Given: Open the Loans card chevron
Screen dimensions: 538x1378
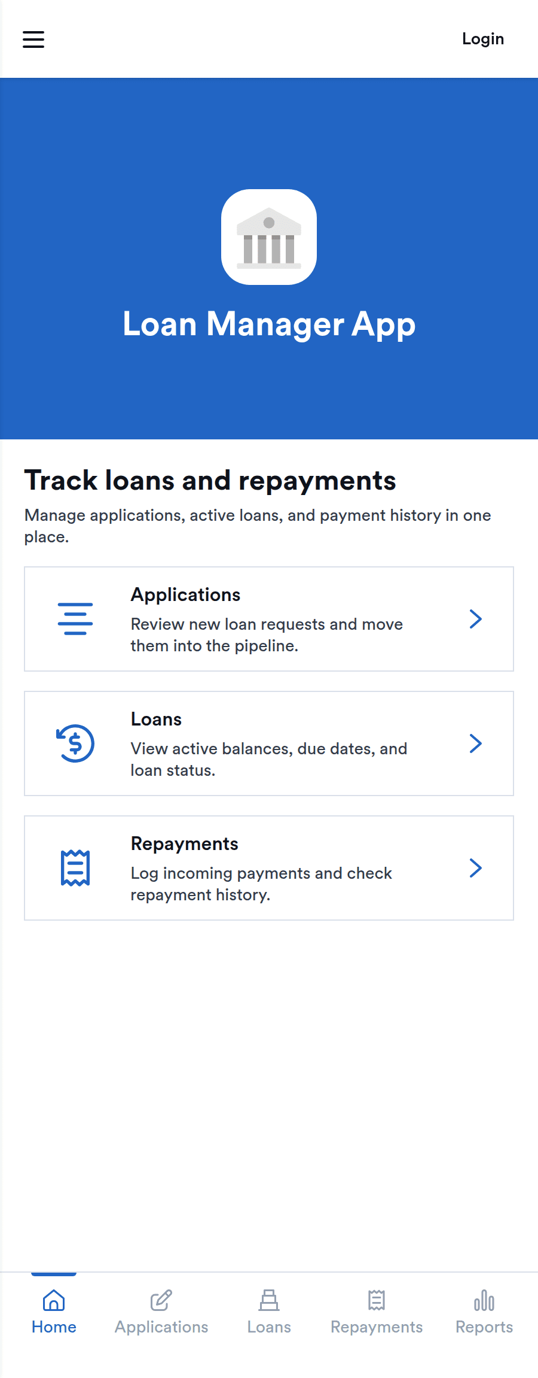Looking at the screenshot, I should click(x=476, y=743).
